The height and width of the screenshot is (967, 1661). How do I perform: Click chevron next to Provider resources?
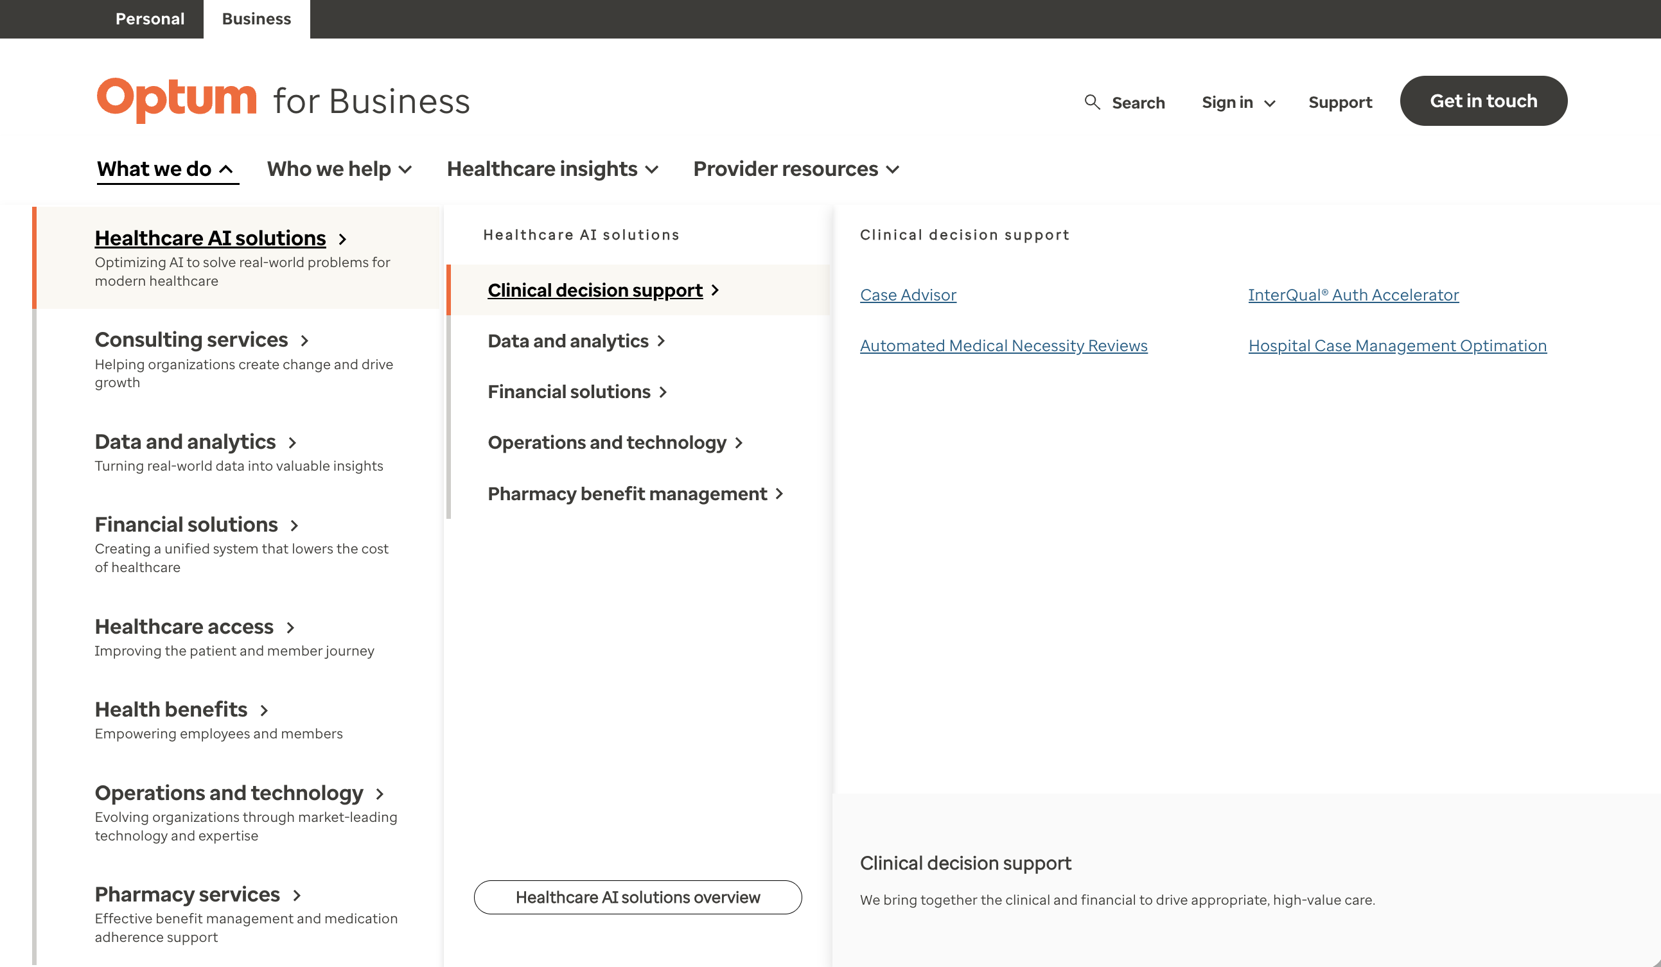[x=892, y=170]
